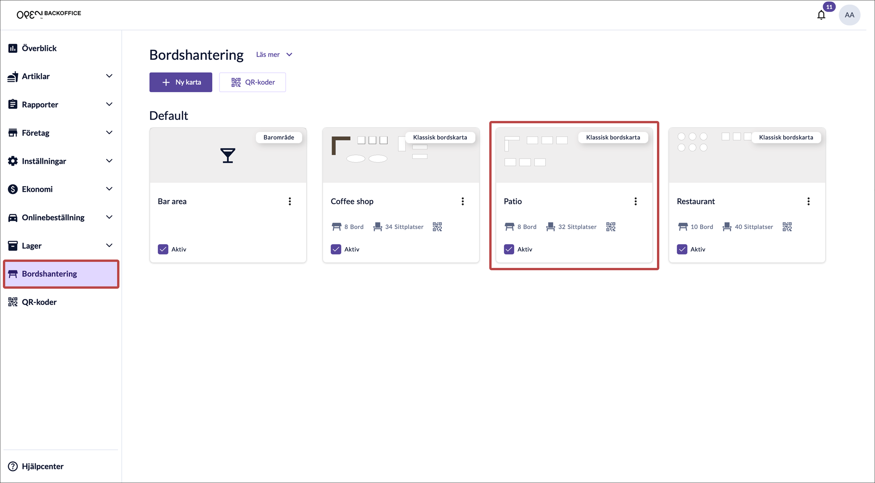875x483 pixels.
Task: Disable Aktiv checkbox for Restaurant map
Action: point(682,249)
